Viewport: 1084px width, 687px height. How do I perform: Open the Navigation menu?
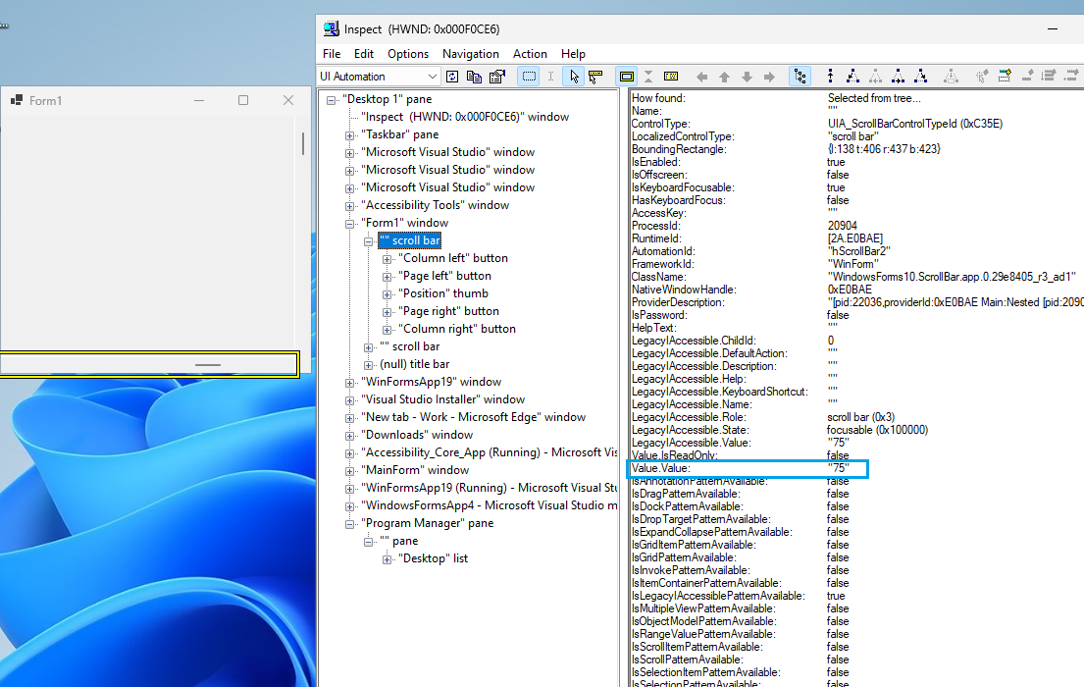(471, 54)
